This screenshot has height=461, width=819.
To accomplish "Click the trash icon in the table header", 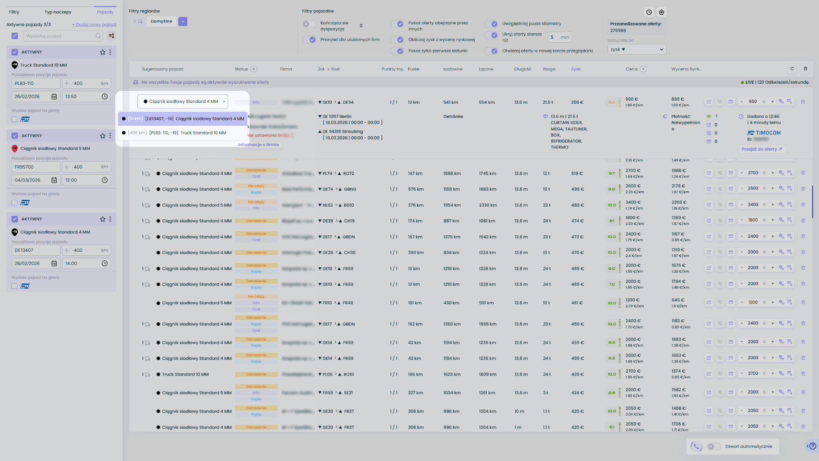I will pyautogui.click(x=805, y=69).
